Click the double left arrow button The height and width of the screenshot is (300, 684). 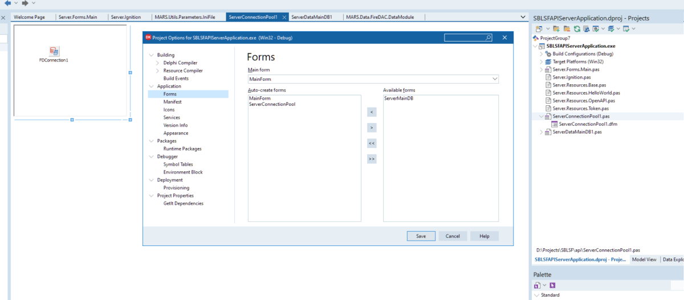[x=372, y=143]
